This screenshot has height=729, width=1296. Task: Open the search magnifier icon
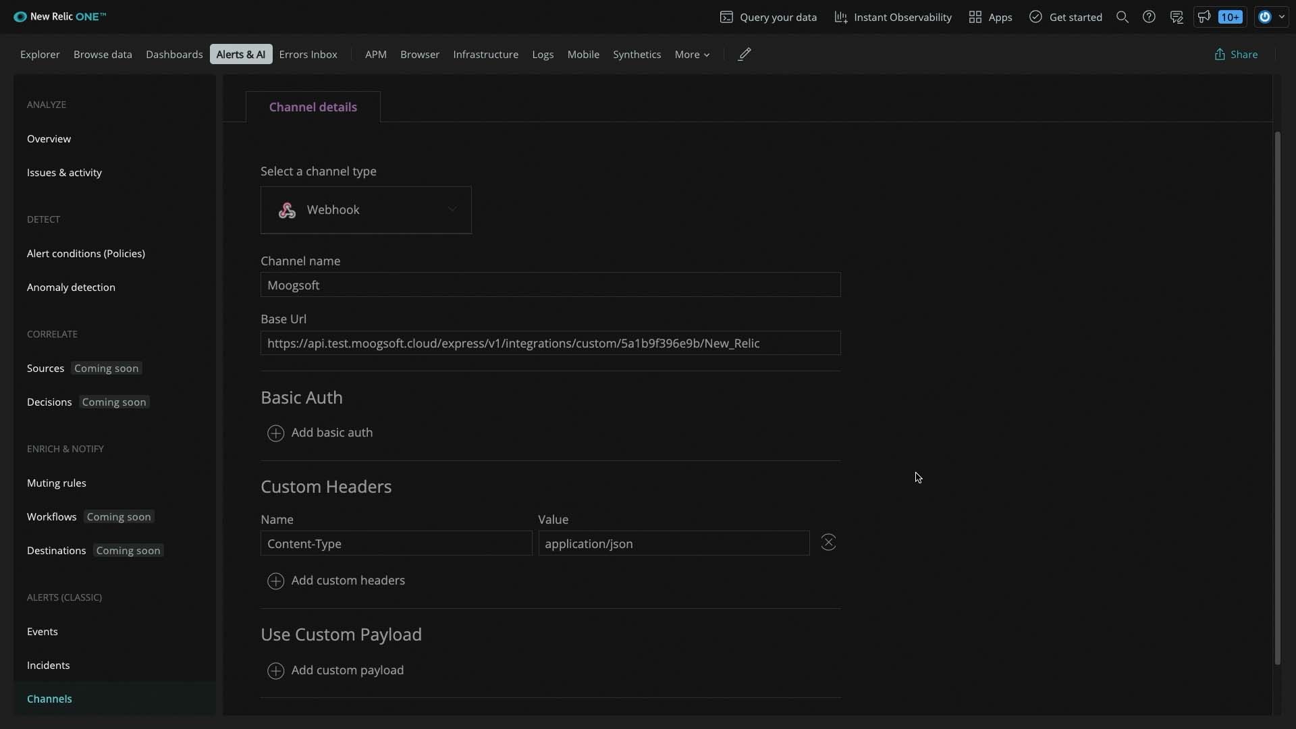point(1123,17)
